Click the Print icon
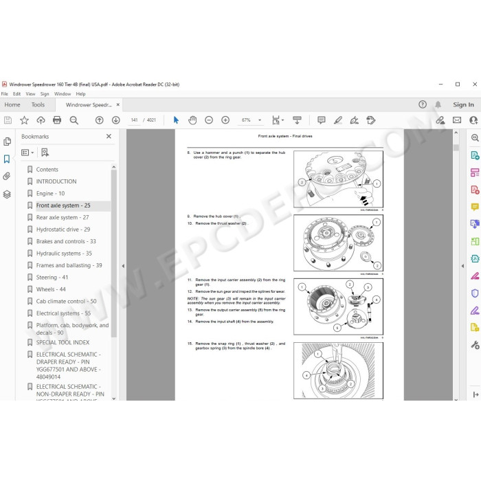Viewport: 481px width, 481px height. point(57,120)
